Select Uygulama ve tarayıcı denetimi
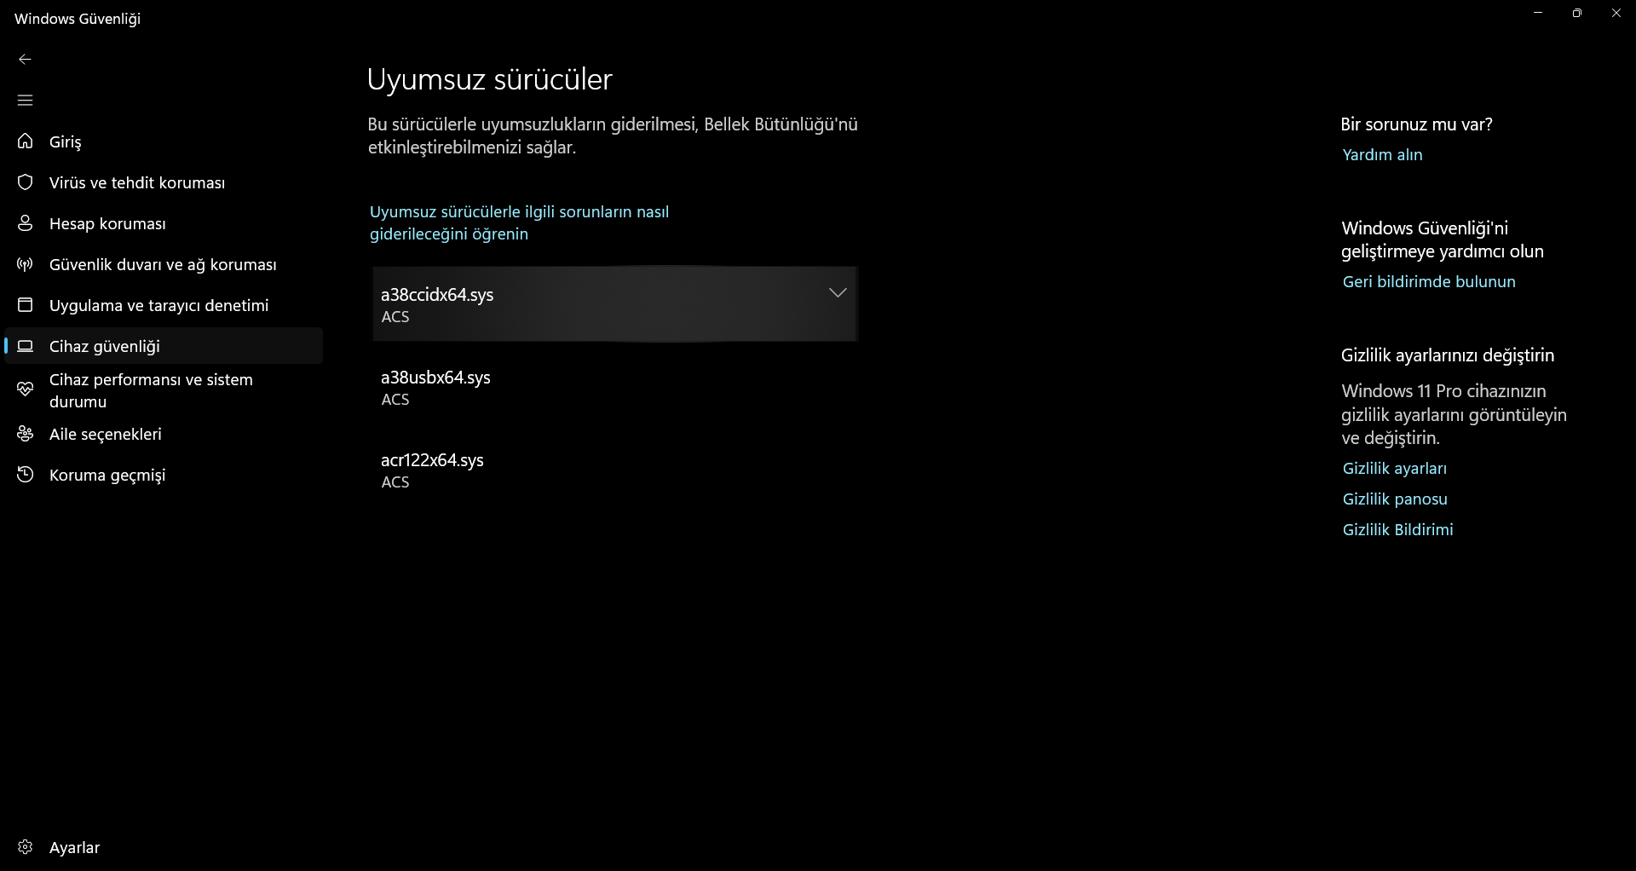The image size is (1636, 871). point(158,306)
